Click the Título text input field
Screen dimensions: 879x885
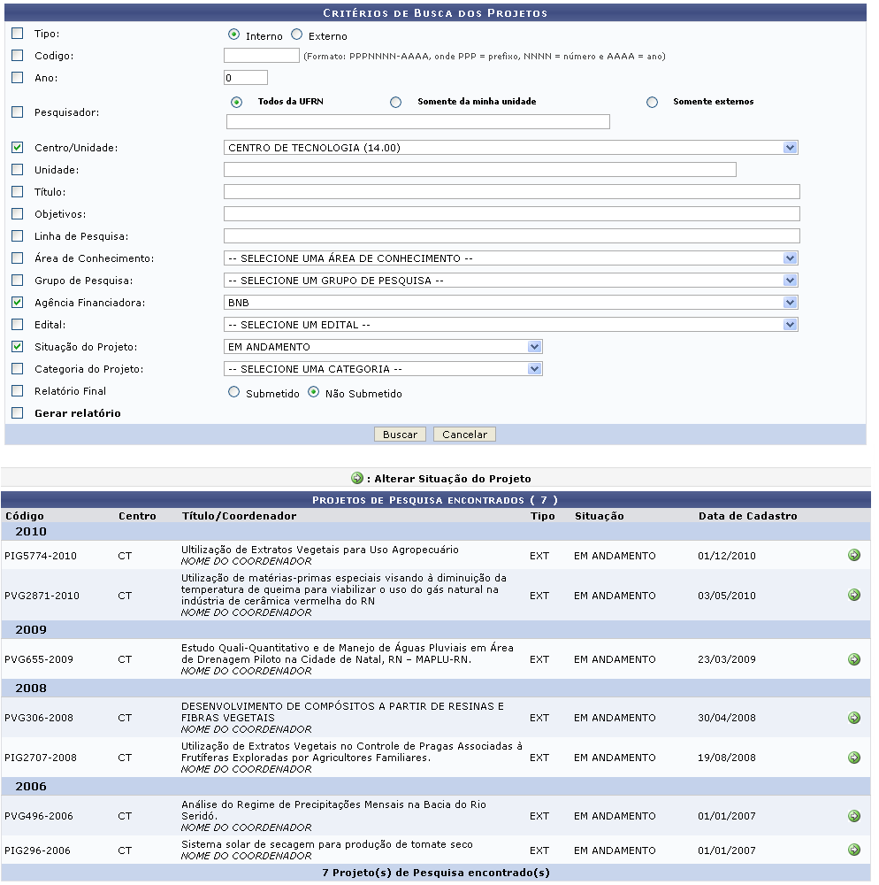coord(511,192)
